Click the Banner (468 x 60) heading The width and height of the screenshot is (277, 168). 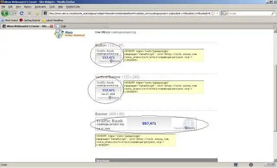110,114
